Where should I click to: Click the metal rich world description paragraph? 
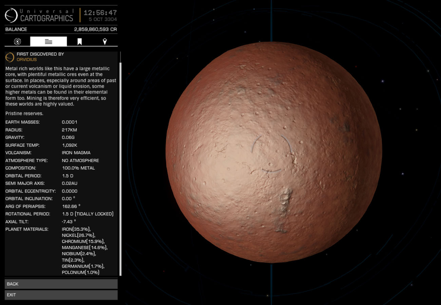point(61,86)
